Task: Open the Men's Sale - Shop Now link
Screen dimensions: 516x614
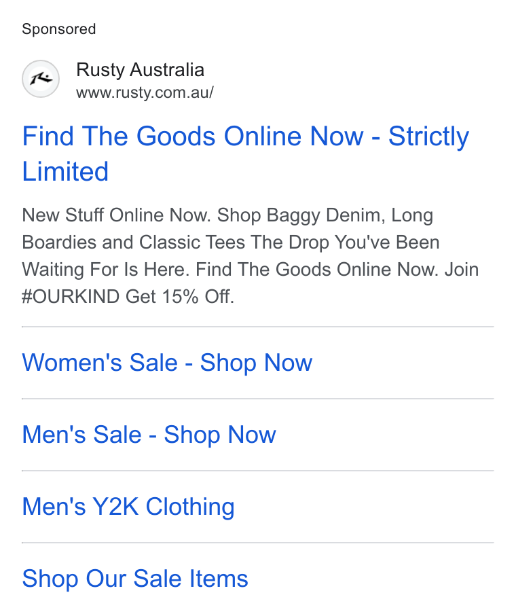Action: pyautogui.click(x=149, y=434)
